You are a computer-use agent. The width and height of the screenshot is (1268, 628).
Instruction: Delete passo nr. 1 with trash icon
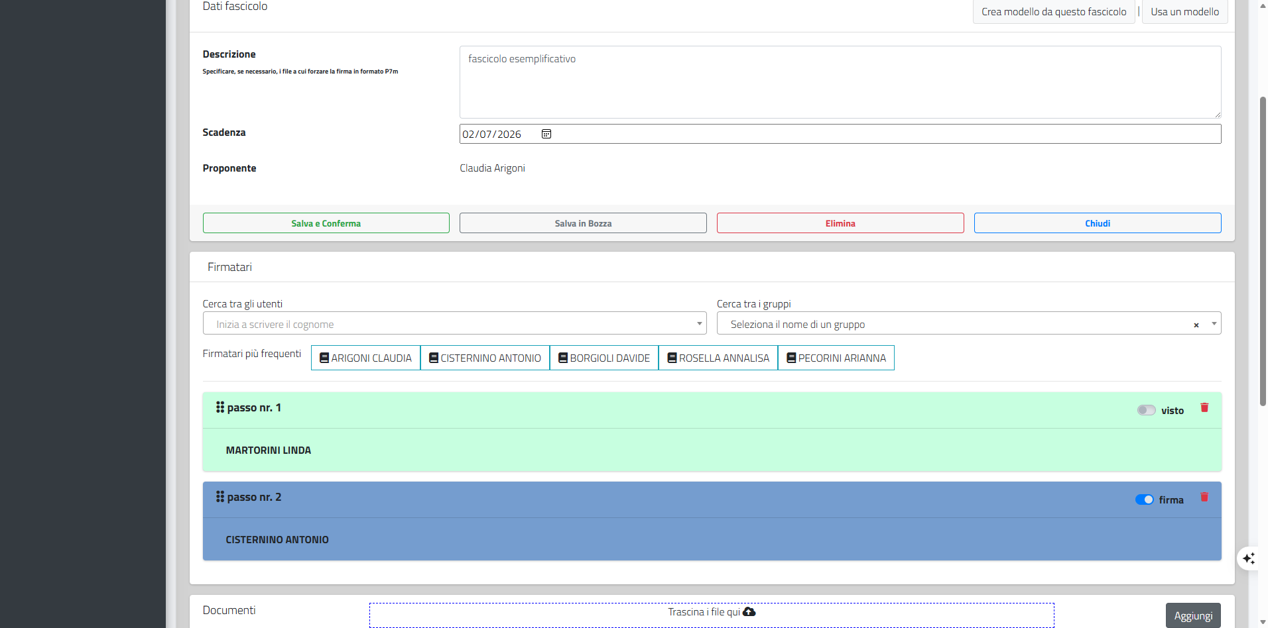click(x=1204, y=407)
